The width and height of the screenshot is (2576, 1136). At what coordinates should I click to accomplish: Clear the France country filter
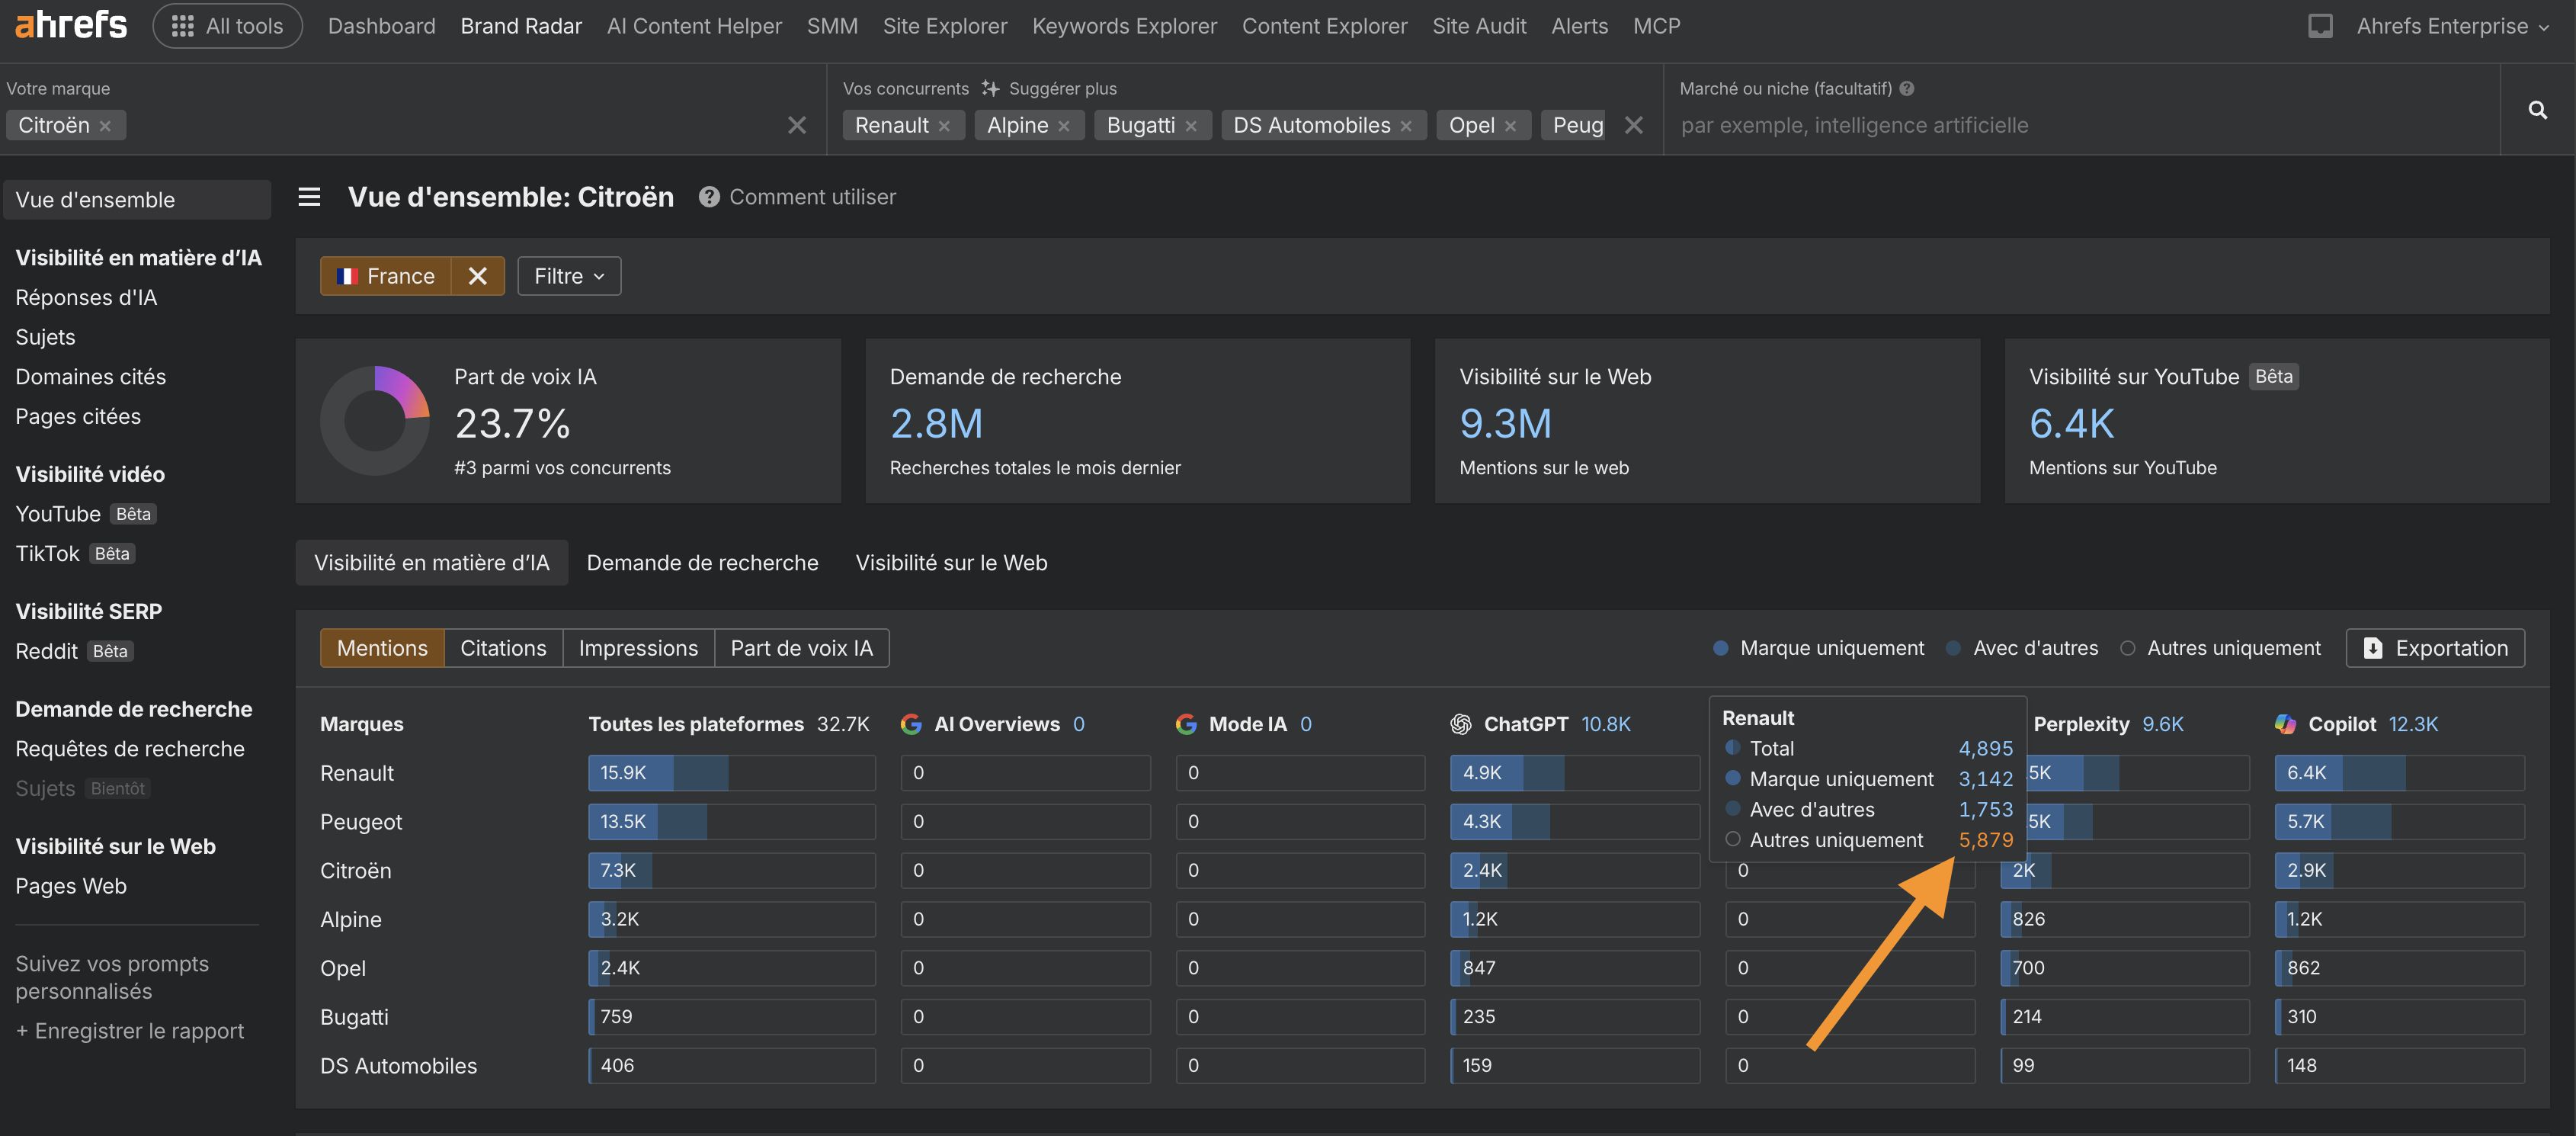point(478,276)
